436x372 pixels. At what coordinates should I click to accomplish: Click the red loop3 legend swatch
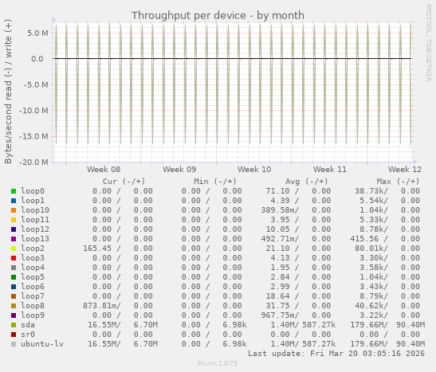pyautogui.click(x=14, y=258)
